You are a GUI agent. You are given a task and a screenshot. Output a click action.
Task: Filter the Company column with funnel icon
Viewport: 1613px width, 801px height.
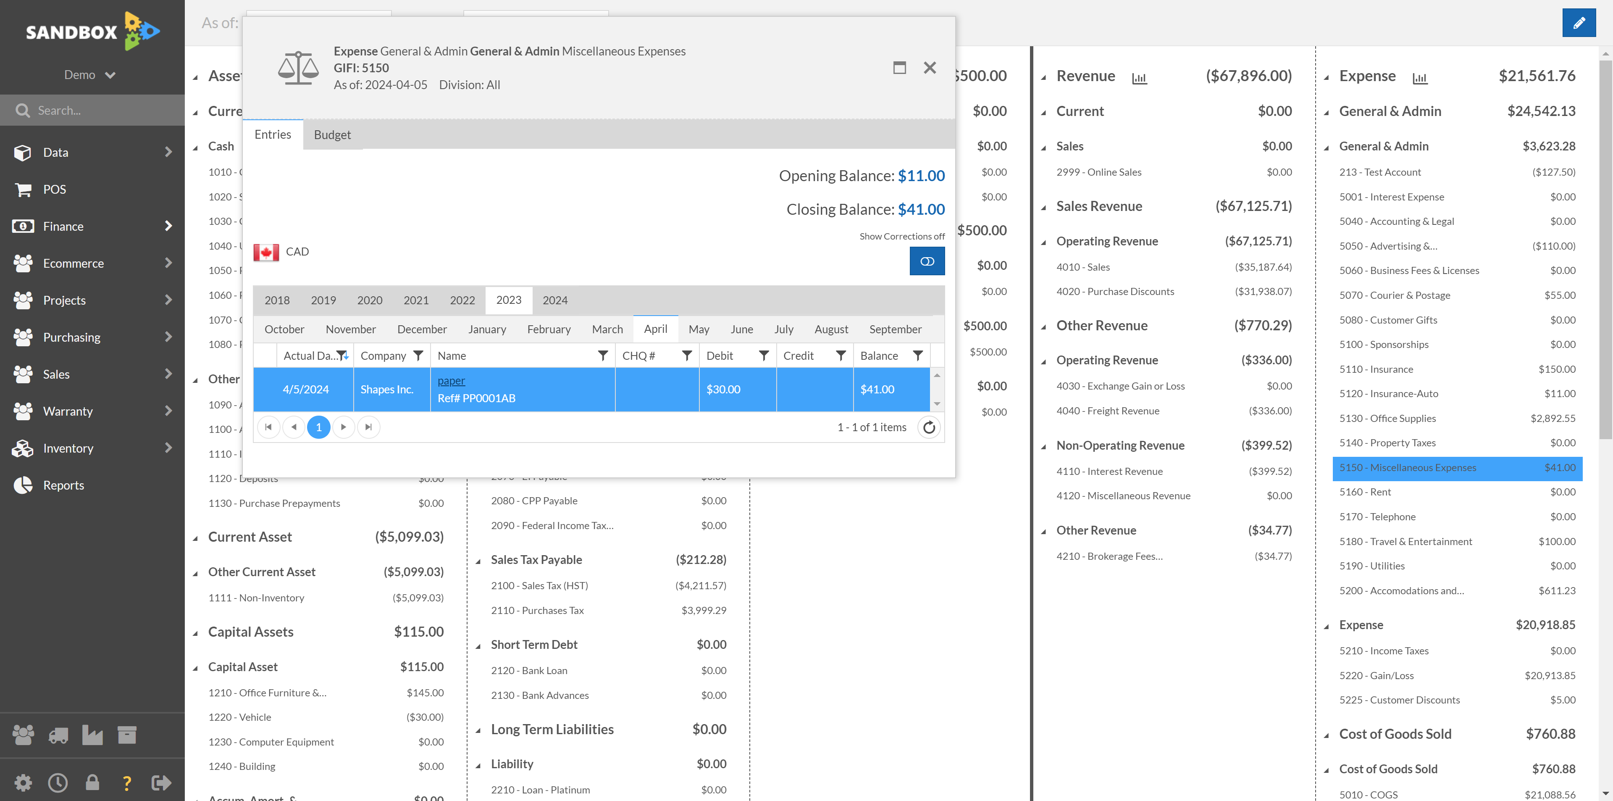(x=418, y=355)
